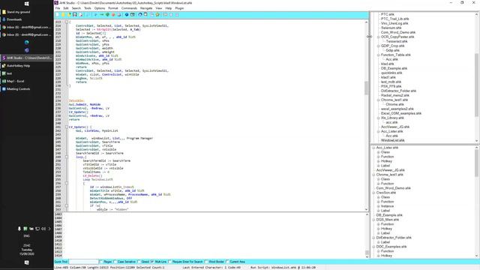Viewport: 480px width, 270px height.
Task: Open the Search menu
Action: pos(76,8)
